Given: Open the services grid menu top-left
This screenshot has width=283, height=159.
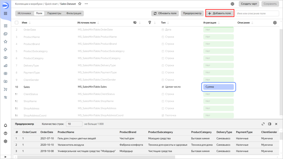Looking at the screenshot, I should pyautogui.click(x=6, y=14).
